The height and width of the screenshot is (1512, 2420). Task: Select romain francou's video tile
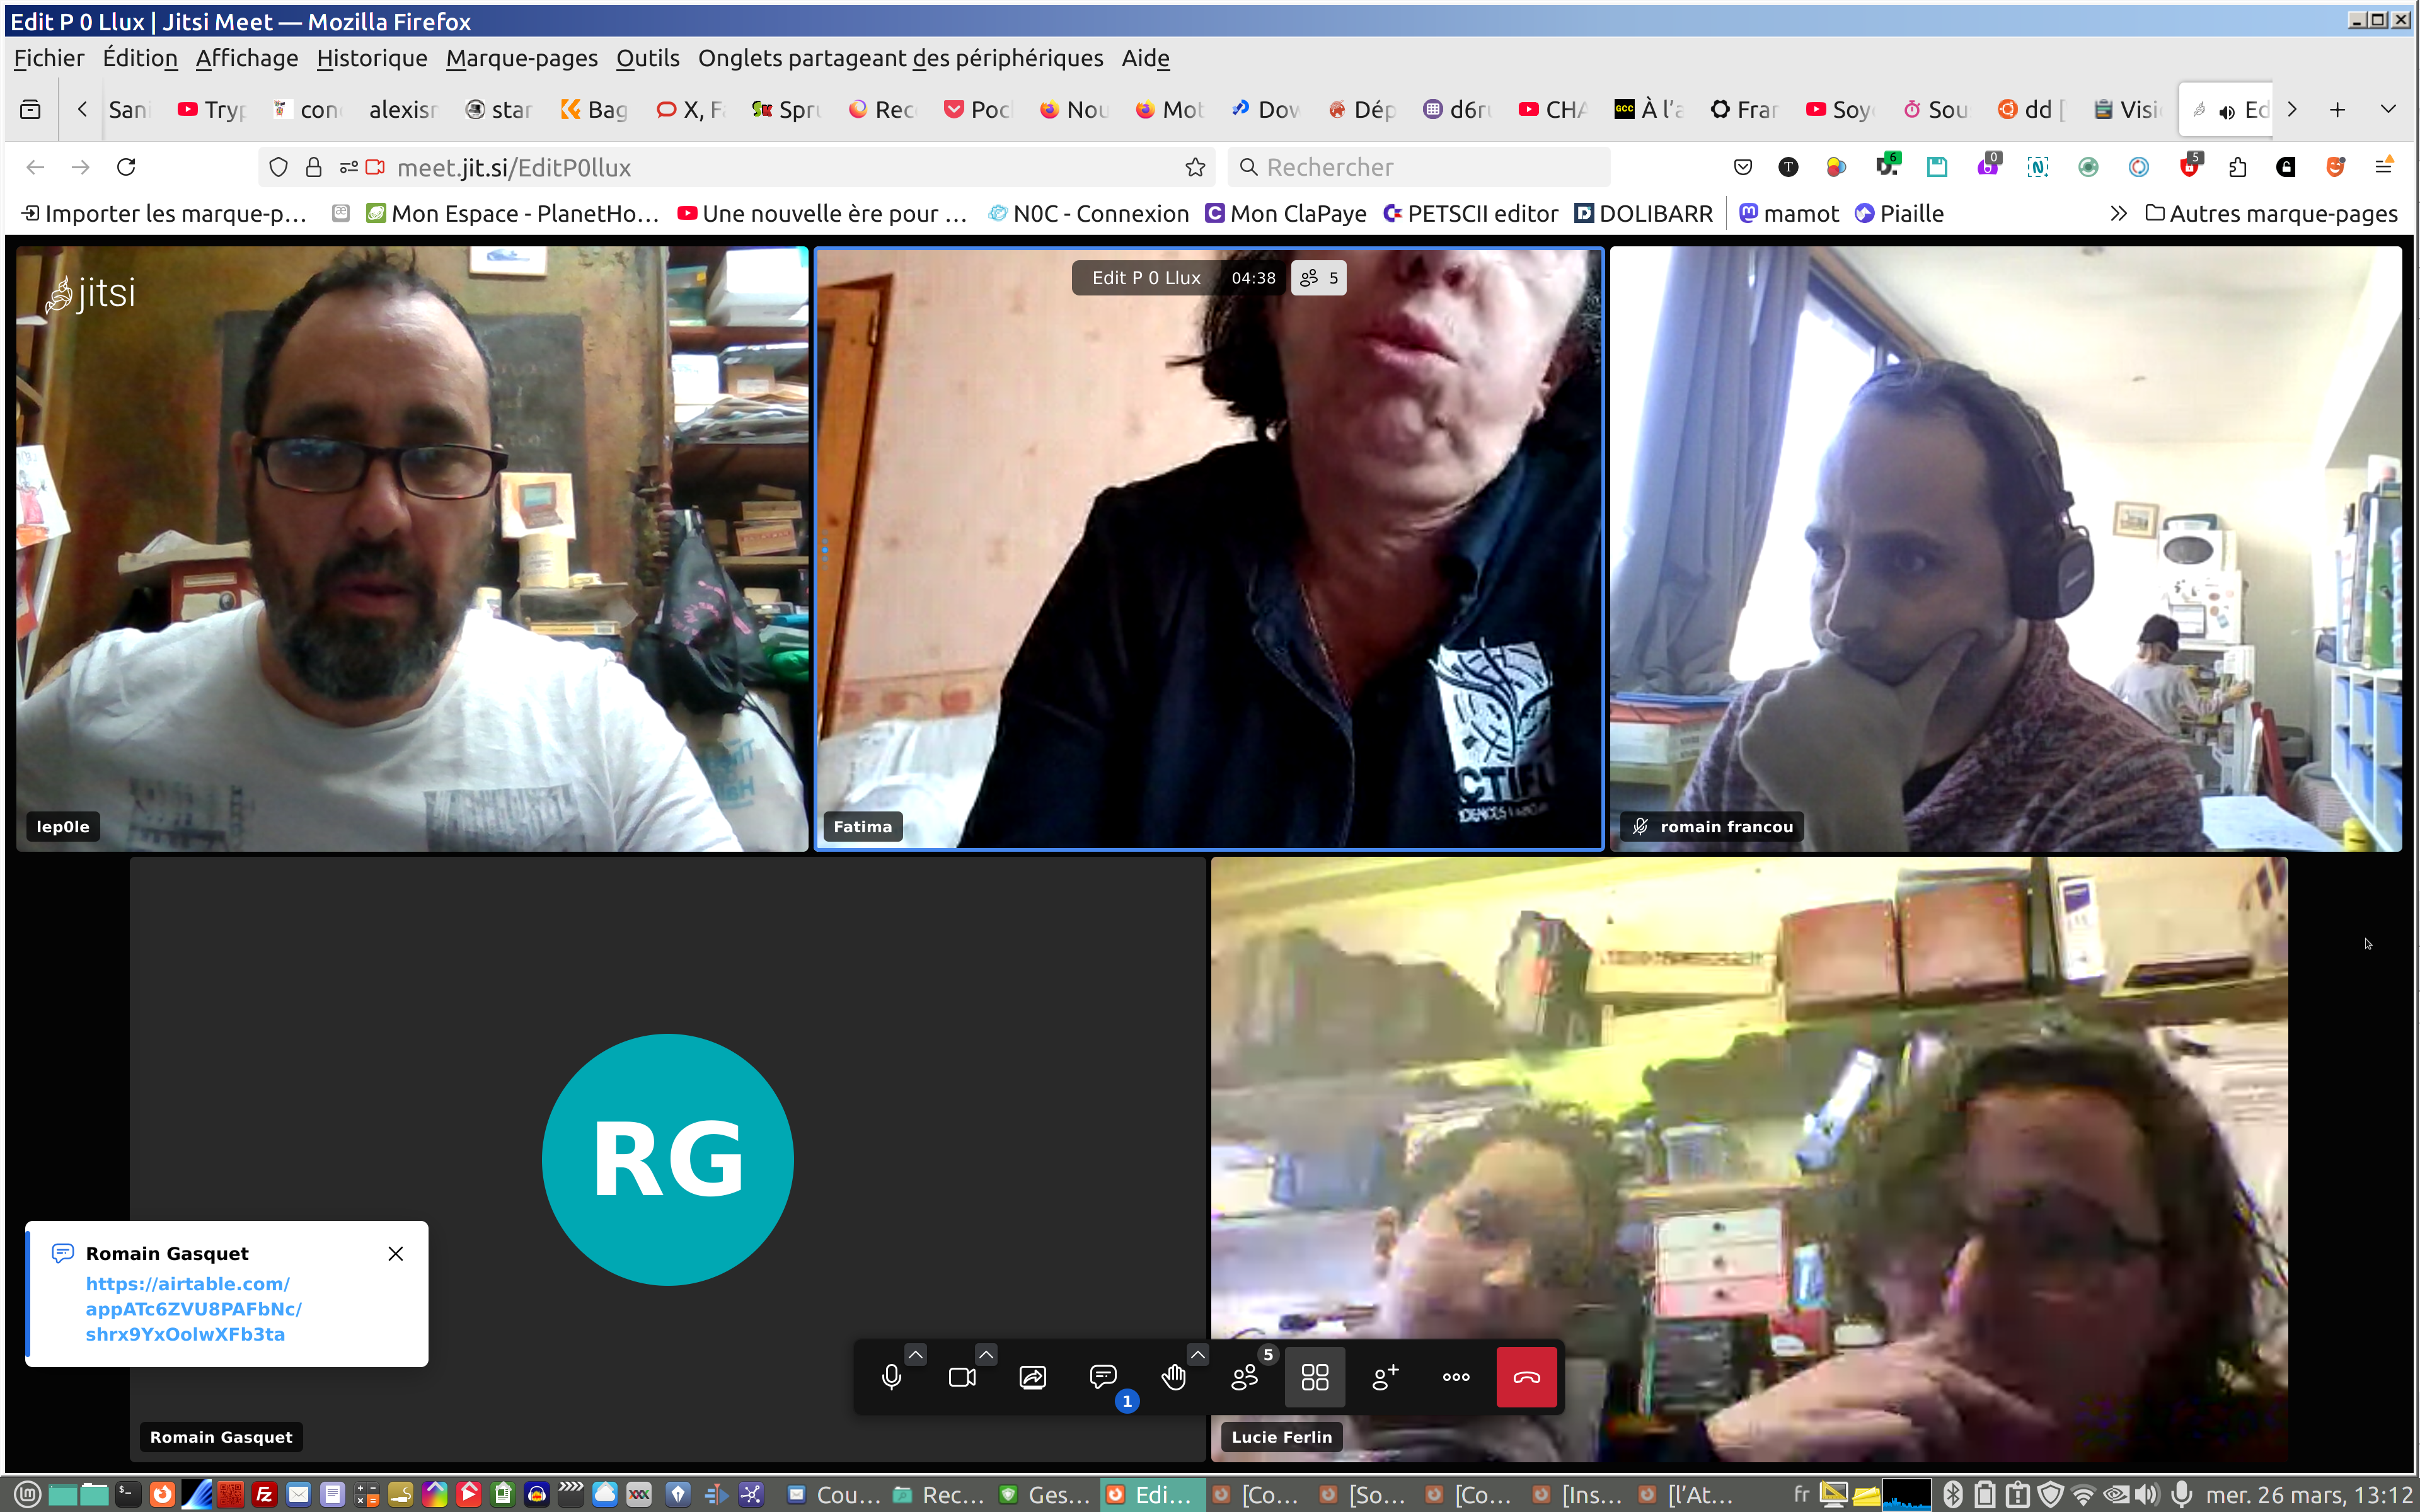2005,548
